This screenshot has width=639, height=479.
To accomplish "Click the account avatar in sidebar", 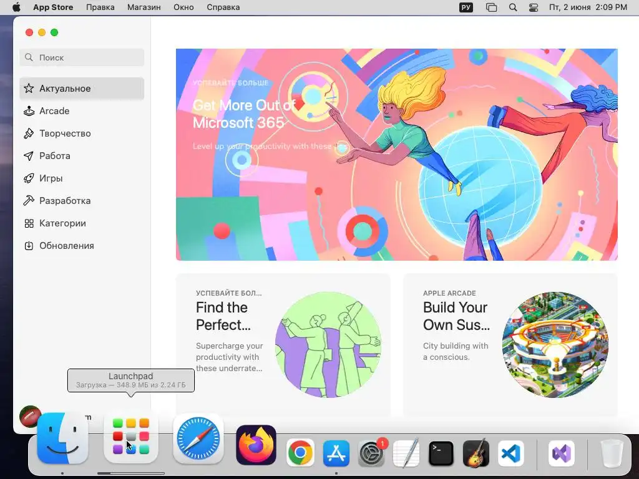I will point(30,416).
